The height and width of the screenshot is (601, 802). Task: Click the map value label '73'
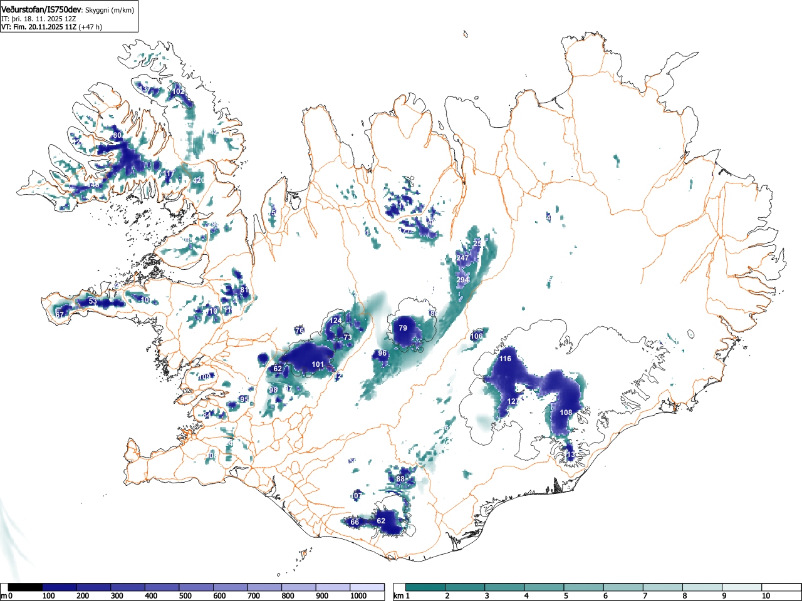coord(348,337)
